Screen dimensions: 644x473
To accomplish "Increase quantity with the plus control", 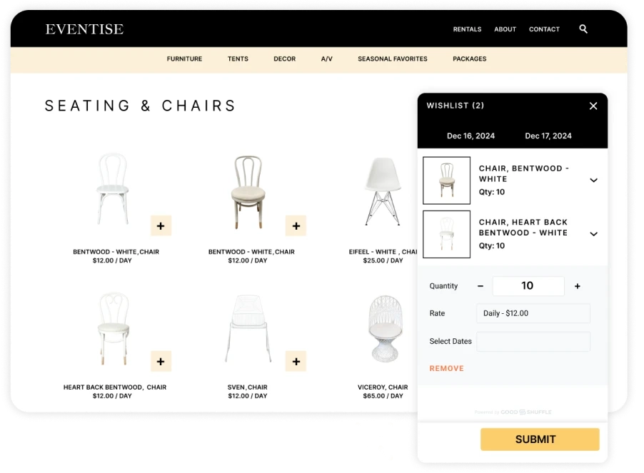I will click(x=577, y=285).
